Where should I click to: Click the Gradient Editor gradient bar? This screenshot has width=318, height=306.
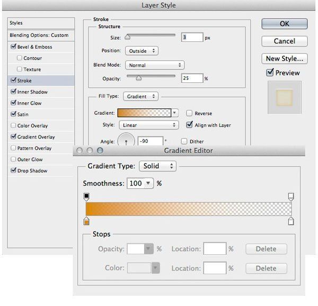[189, 209]
